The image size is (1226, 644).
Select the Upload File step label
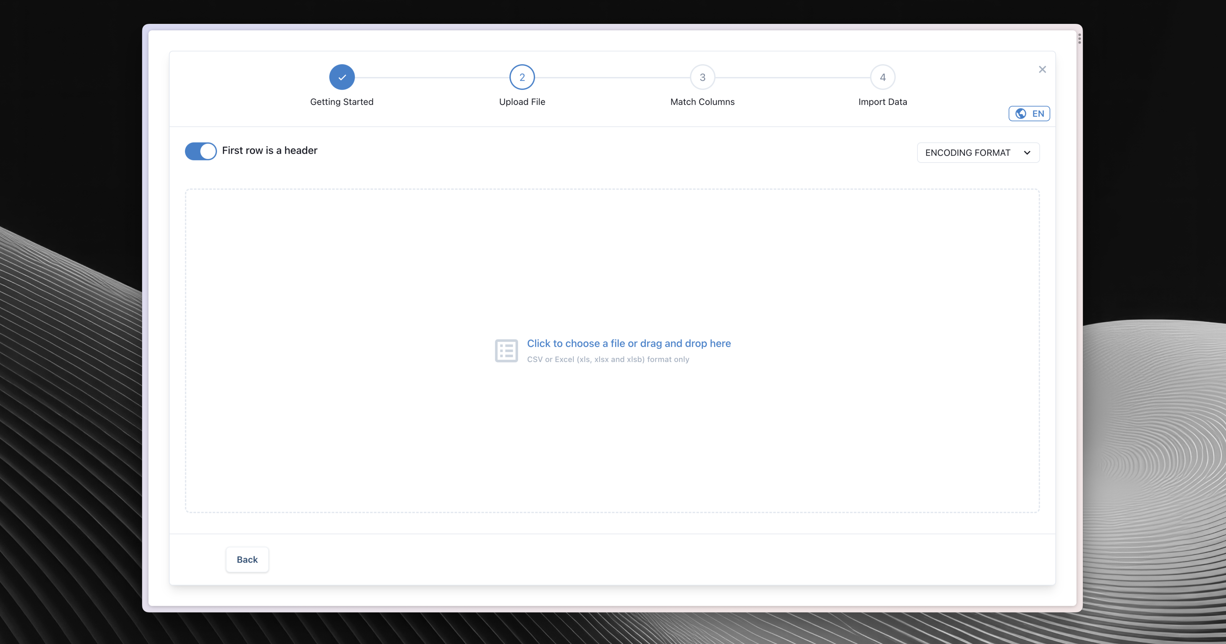(522, 102)
